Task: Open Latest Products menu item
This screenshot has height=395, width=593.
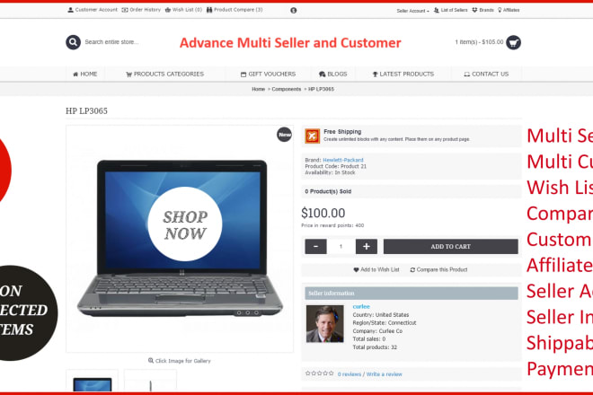Action: pos(403,75)
